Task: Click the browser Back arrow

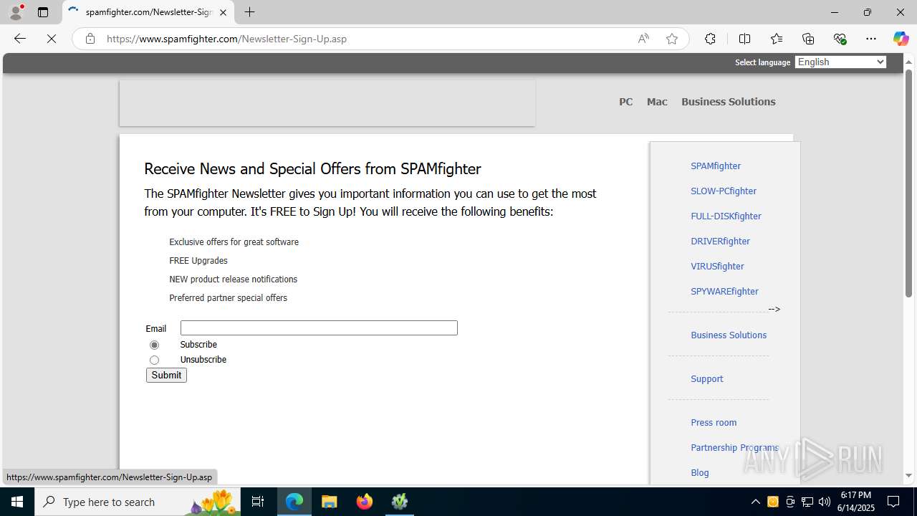Action: (x=20, y=39)
